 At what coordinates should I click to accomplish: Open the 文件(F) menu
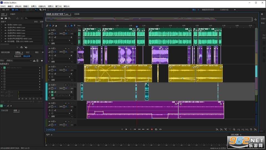tap(3, 6)
